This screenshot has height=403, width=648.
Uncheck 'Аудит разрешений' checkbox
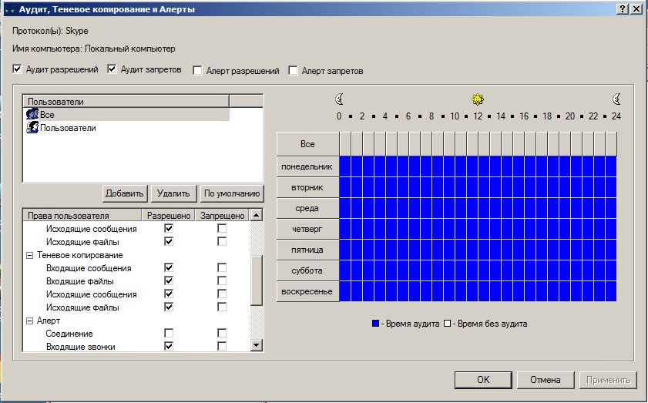17,69
